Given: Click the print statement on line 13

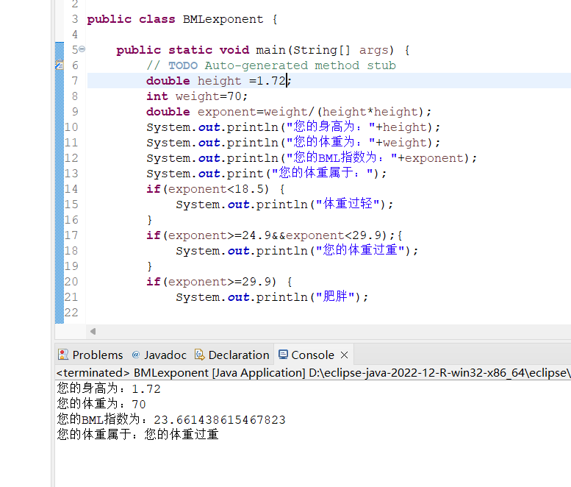Looking at the screenshot, I should pos(267,173).
